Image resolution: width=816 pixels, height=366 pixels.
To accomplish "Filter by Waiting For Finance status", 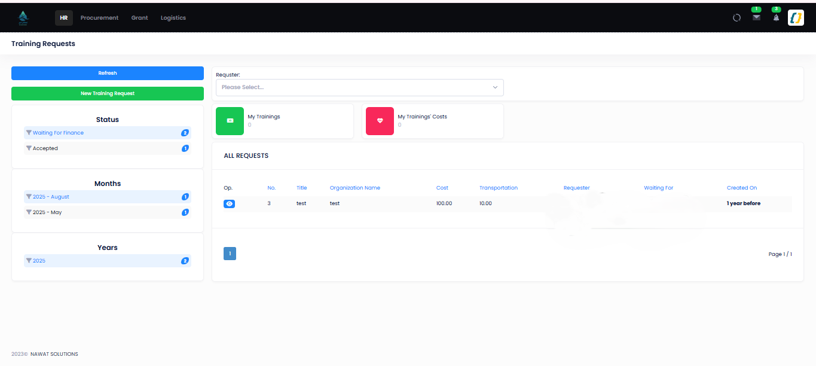I will click(108, 133).
